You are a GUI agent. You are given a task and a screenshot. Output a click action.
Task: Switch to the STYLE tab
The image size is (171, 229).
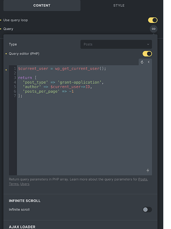pos(119,5)
